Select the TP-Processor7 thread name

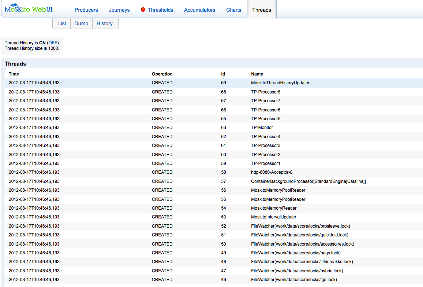pyautogui.click(x=266, y=101)
